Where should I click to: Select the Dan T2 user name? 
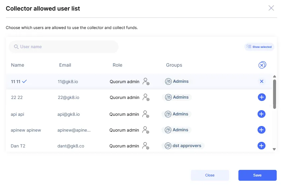click(18, 146)
